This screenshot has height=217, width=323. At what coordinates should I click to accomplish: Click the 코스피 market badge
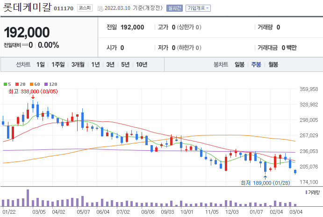point(85,8)
